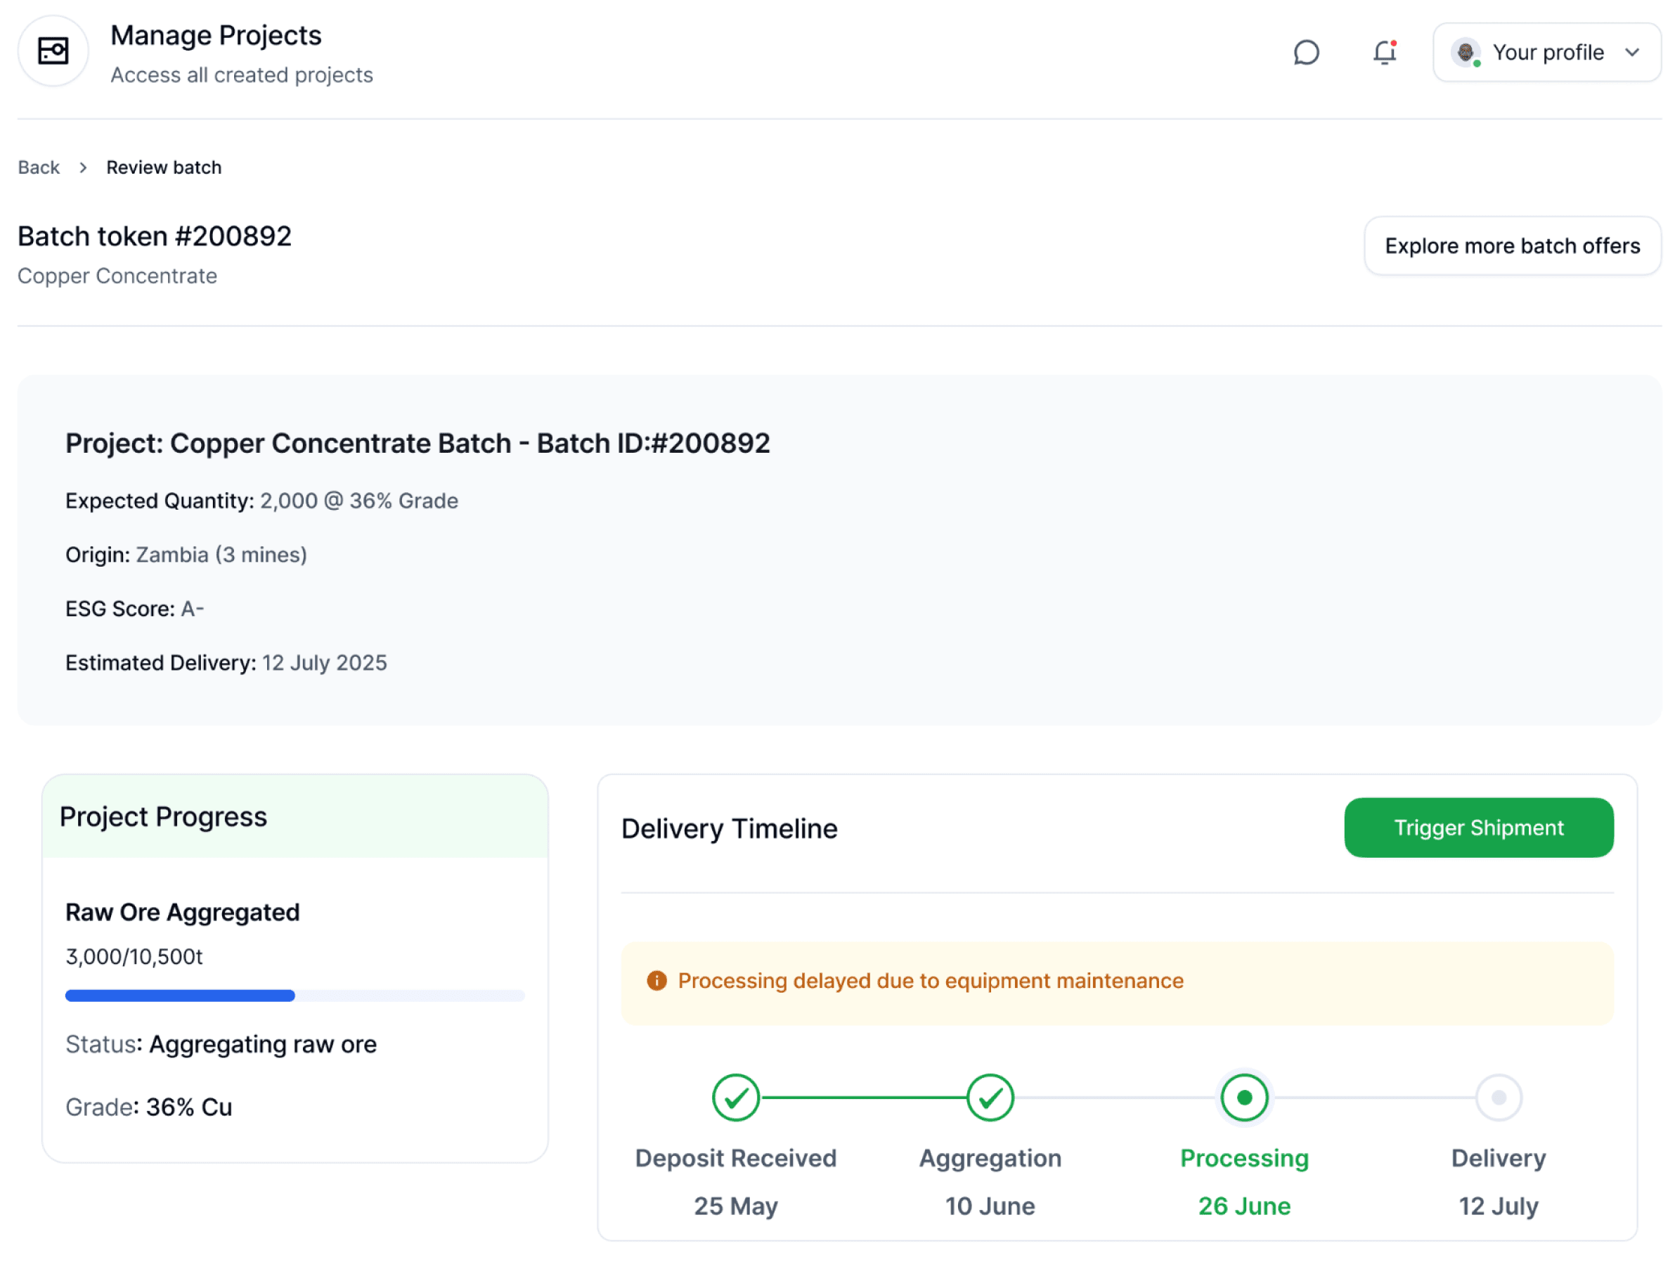Click the 26 June Processing date
Viewport: 1675px width, 1279px height.
click(x=1243, y=1206)
